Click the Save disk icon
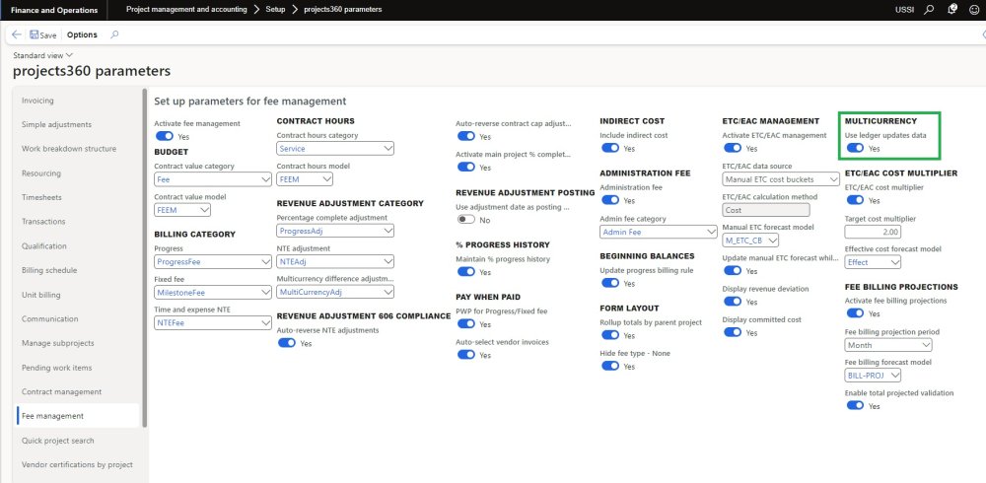Screen dimensions: 986x483 (x=34, y=34)
